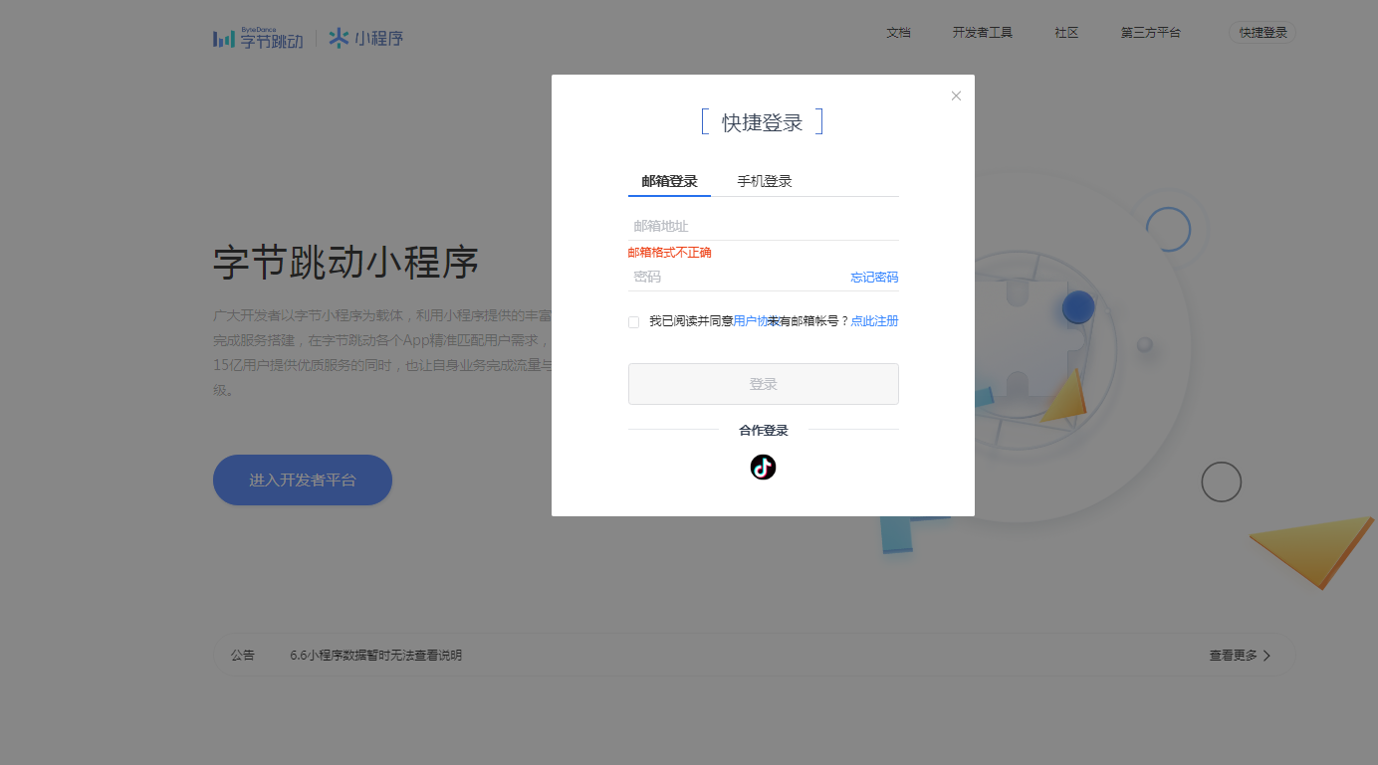Click the 快捷登录 dialog title
The image size is (1378, 765).
click(x=763, y=122)
